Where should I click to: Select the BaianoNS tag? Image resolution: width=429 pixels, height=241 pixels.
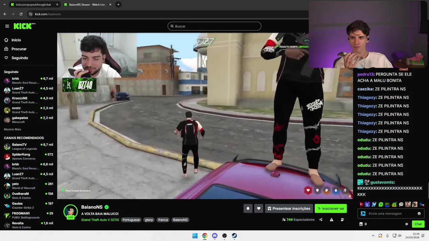180,220
